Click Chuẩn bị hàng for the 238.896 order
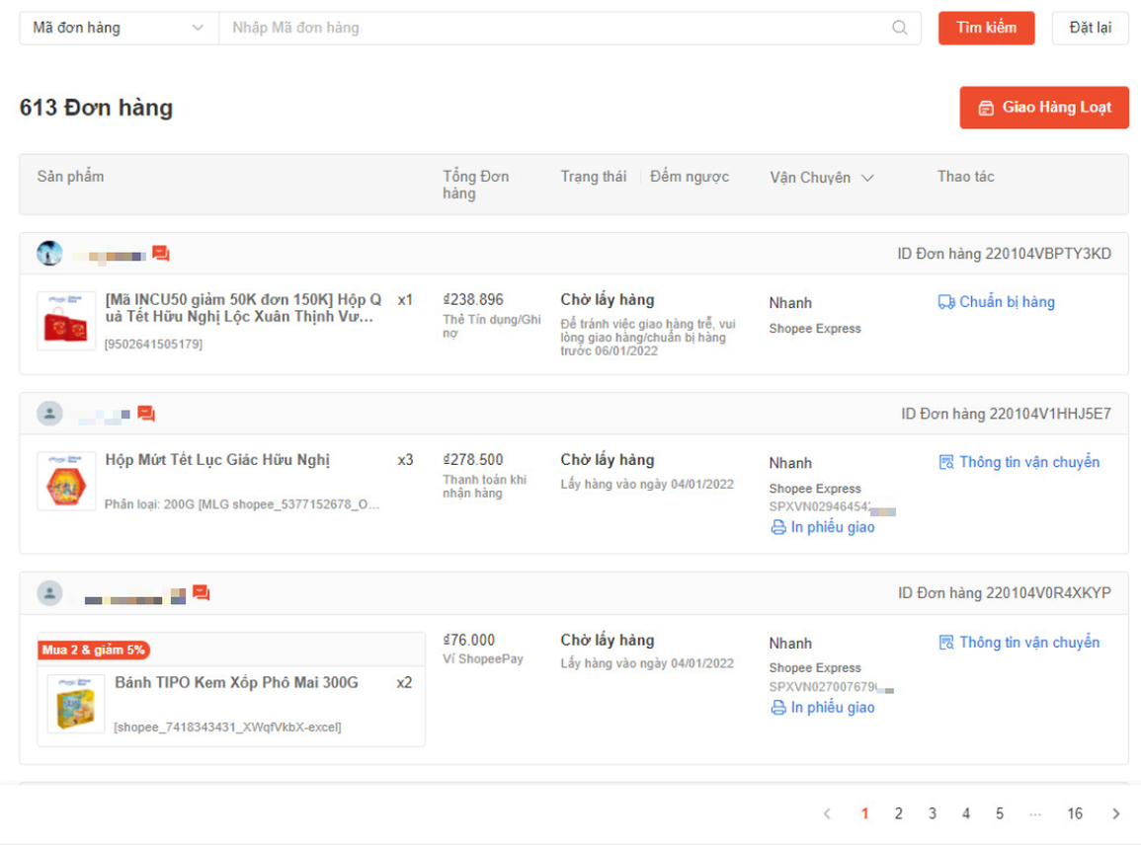The width and height of the screenshot is (1141, 845). click(x=996, y=302)
